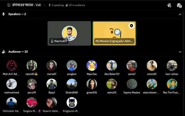Image resolution: width=185 pixels, height=116 pixels.
Task: Open Bijoy1 avatar
Action: tap(52, 84)
